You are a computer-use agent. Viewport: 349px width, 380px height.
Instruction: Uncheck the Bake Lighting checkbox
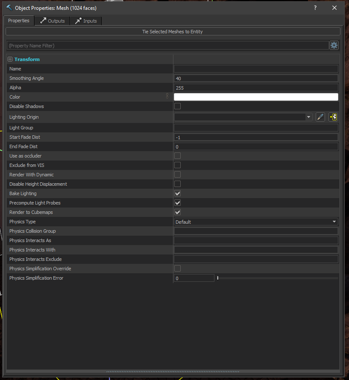[x=177, y=193]
